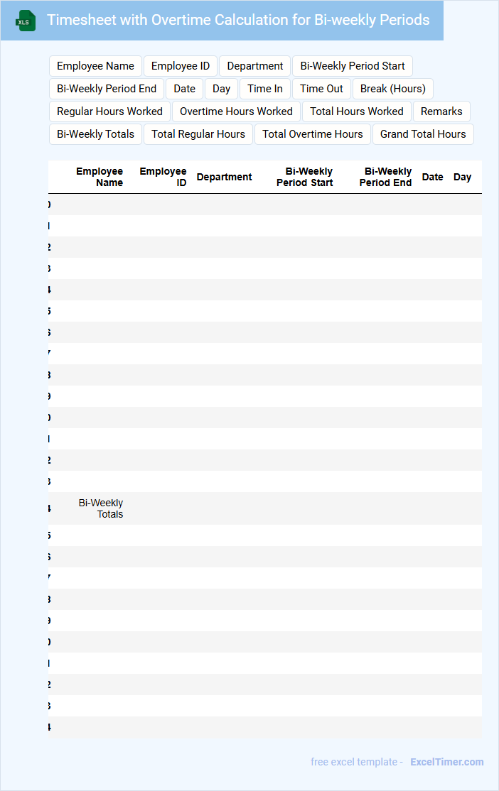Click the 'free excel template -' footer text
This screenshot has height=791, width=499.
pos(357,762)
